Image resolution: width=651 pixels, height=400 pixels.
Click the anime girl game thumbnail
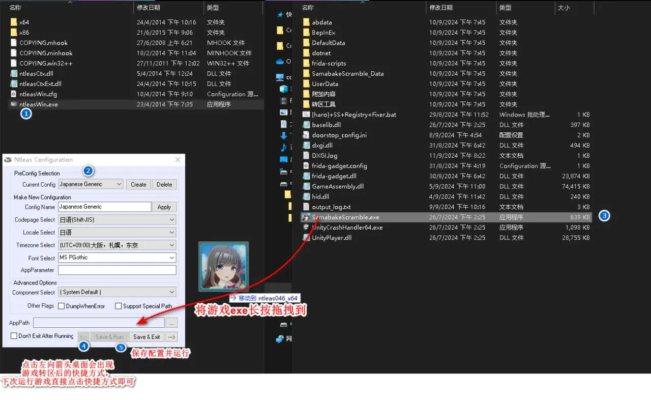tap(224, 267)
